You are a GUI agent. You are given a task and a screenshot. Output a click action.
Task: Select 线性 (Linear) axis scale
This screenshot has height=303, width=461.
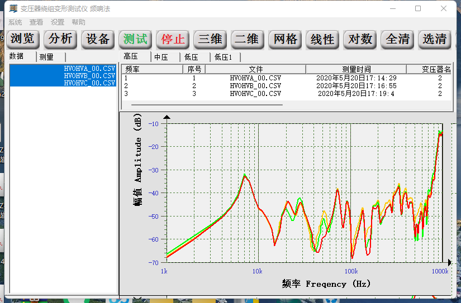point(322,39)
